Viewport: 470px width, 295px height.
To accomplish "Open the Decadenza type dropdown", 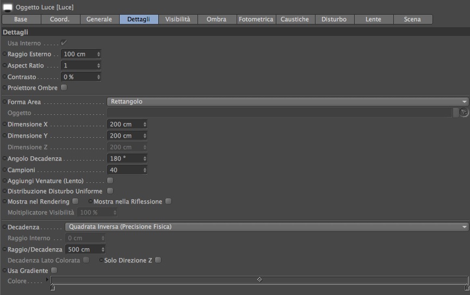I will pyautogui.click(x=267, y=227).
